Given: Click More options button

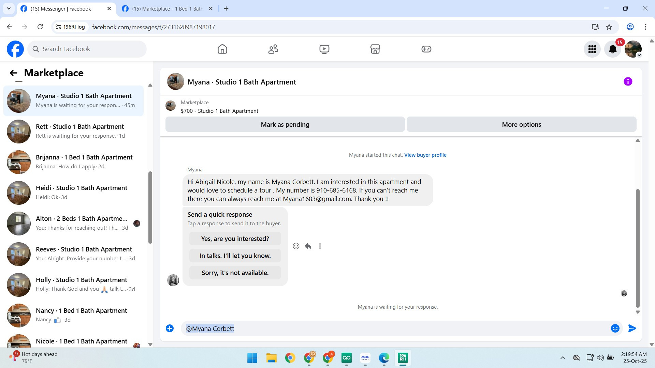Looking at the screenshot, I should (x=521, y=124).
